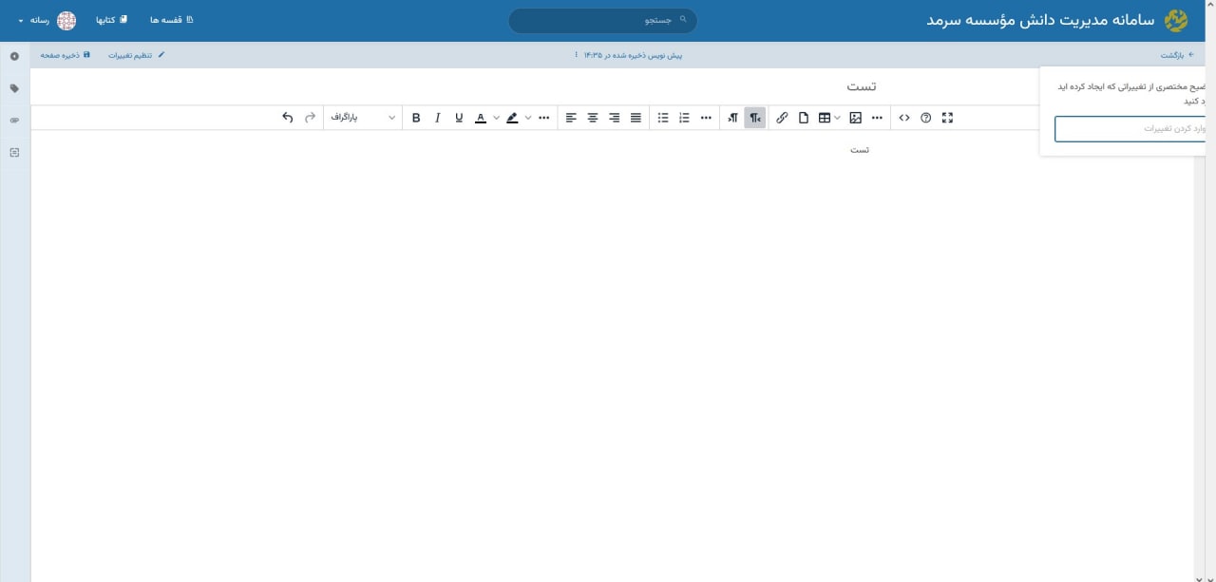Open قفسه ها shelves menu item
Viewport: 1216px width, 582px height.
[x=172, y=20]
